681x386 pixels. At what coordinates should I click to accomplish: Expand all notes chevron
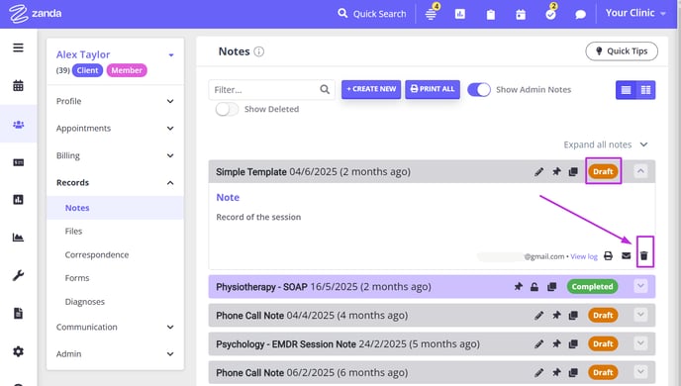click(644, 145)
